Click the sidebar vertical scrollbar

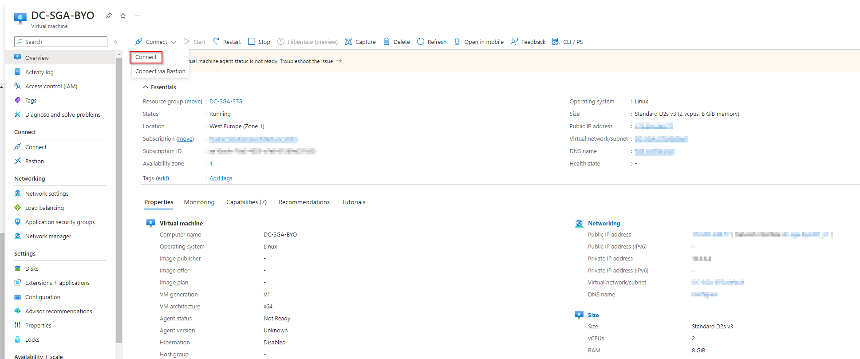tap(119, 200)
